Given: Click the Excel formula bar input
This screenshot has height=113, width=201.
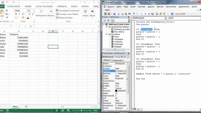Looking at the screenshot, I should (66, 26).
